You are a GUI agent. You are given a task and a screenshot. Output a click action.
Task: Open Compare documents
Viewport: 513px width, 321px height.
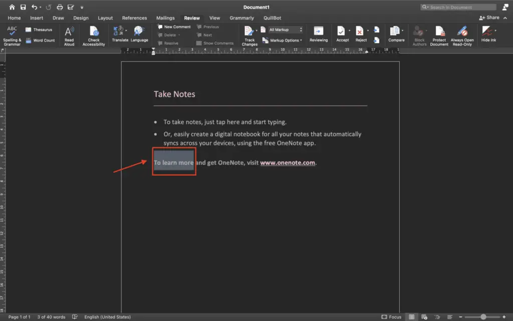(x=395, y=34)
